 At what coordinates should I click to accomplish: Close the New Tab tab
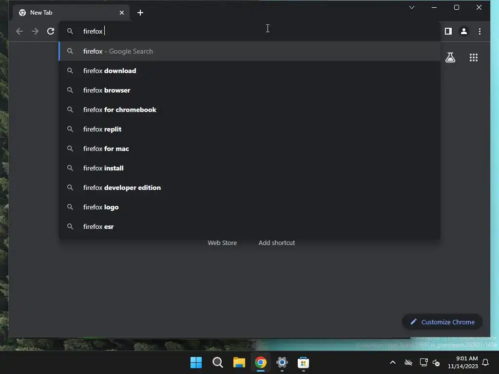[122, 13]
